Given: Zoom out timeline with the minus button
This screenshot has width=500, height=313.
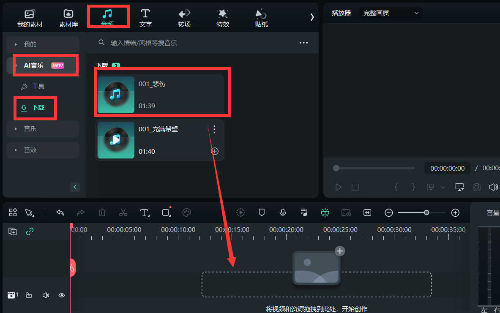Looking at the screenshot, I should [388, 212].
